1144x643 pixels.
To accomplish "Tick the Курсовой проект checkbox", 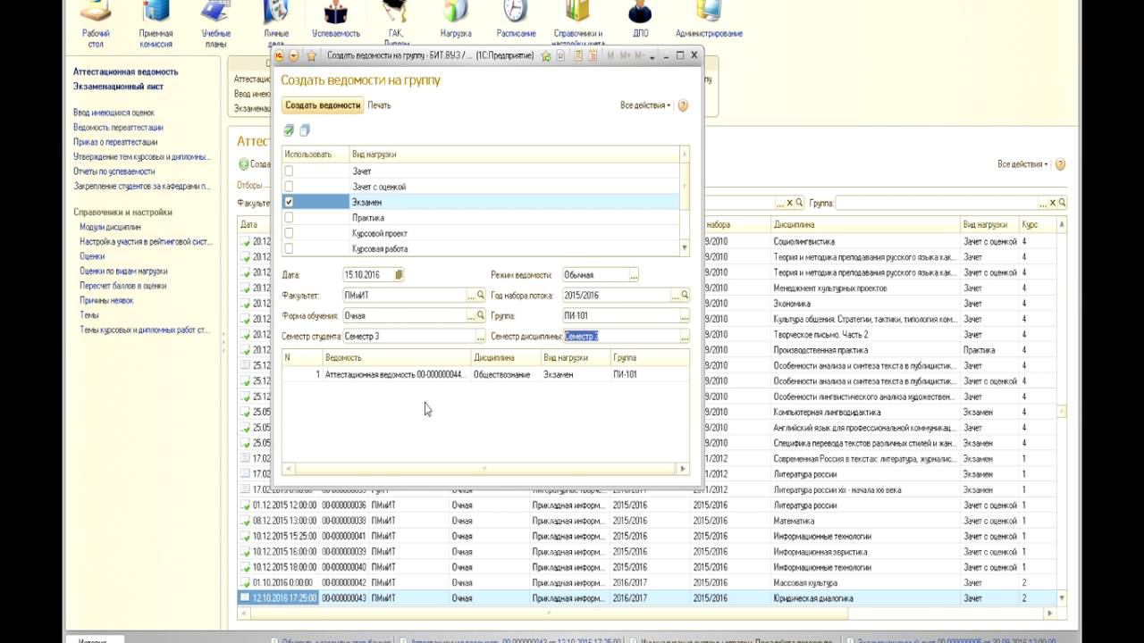I will [289, 233].
